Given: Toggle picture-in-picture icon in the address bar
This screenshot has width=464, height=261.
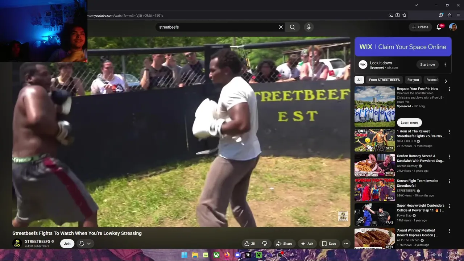Looking at the screenshot, I should point(391,15).
